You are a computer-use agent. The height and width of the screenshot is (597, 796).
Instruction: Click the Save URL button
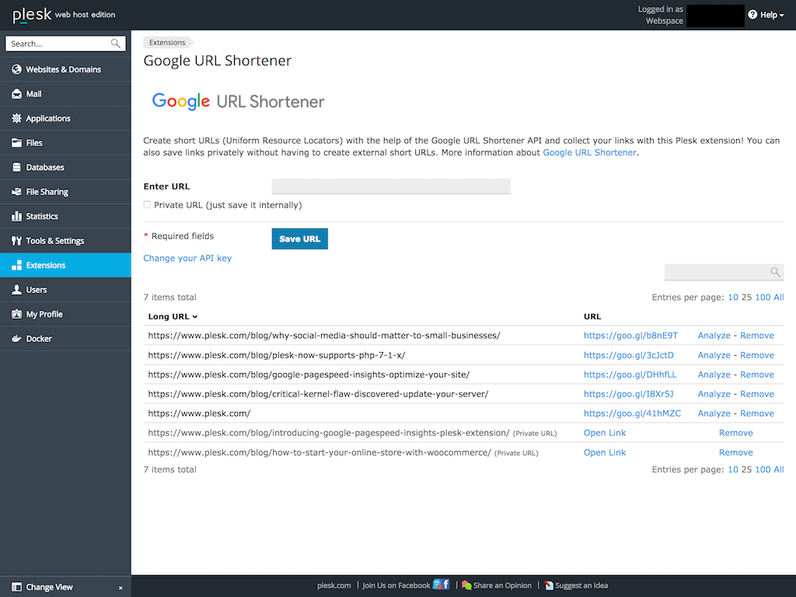click(x=299, y=239)
